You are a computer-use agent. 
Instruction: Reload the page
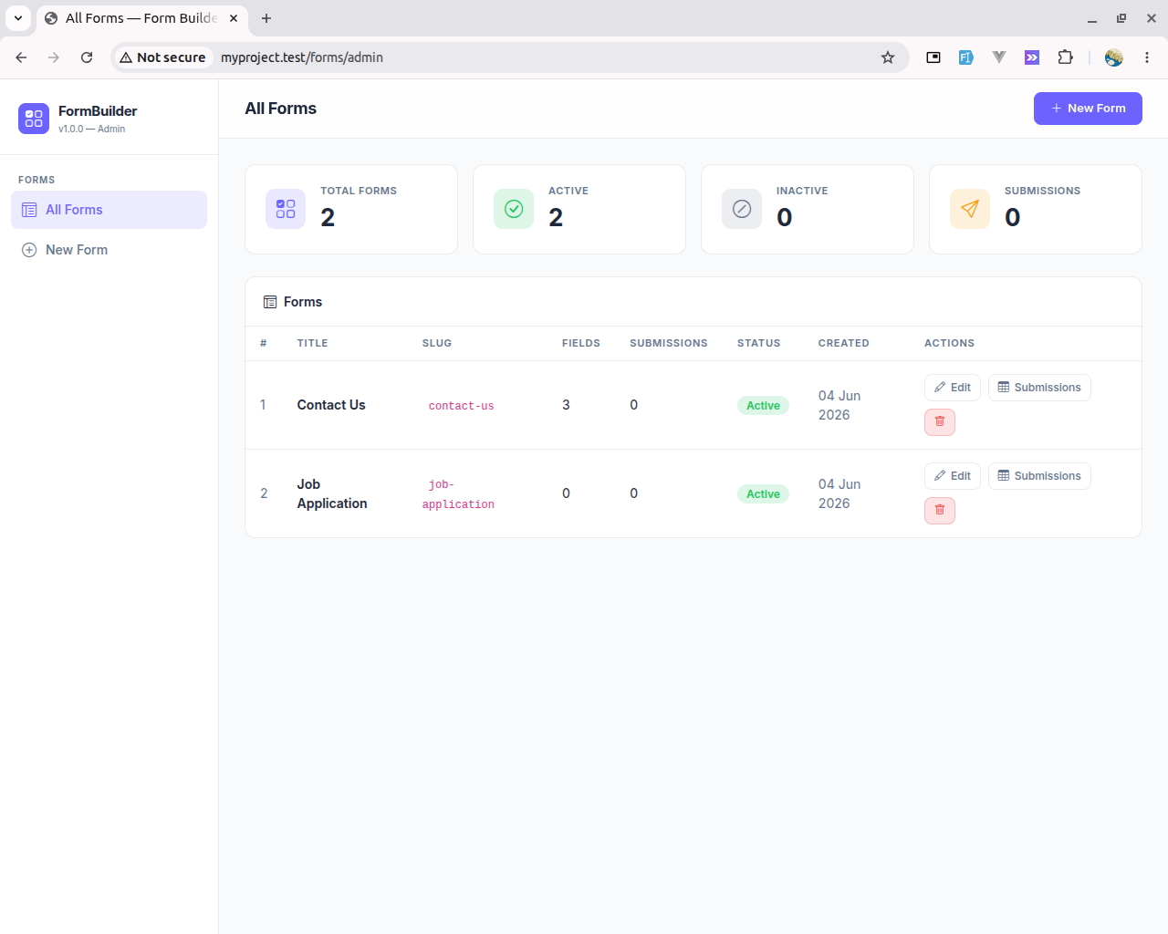tap(87, 57)
